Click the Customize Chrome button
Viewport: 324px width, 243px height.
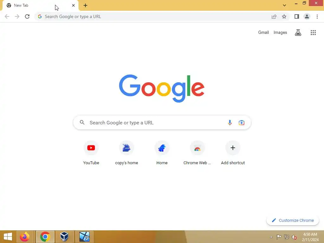[x=293, y=221]
